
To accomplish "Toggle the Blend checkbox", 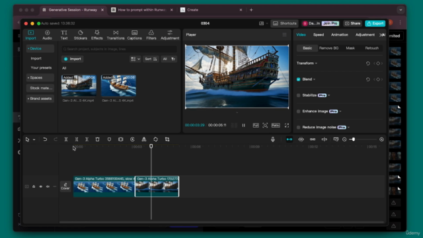I will 298,79.
